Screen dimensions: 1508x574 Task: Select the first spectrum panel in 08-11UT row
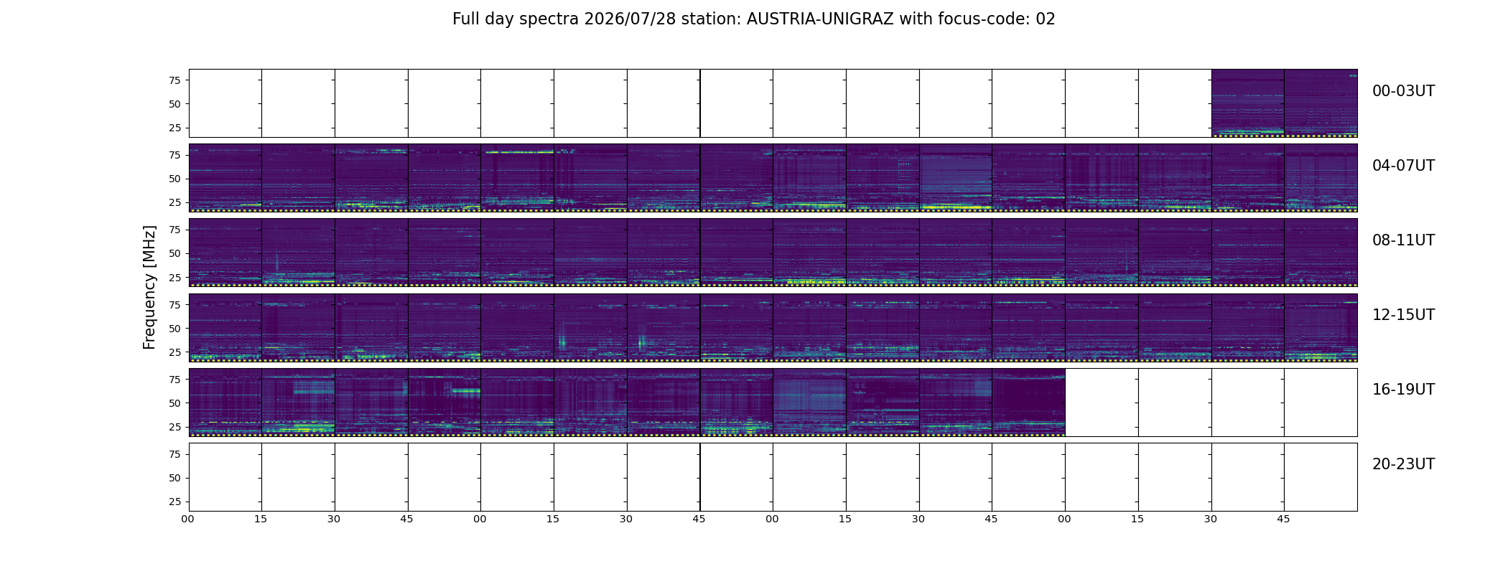[225, 253]
